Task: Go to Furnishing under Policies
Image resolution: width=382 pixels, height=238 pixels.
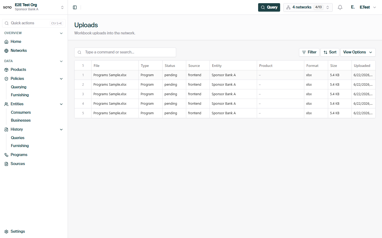Action: (20, 95)
